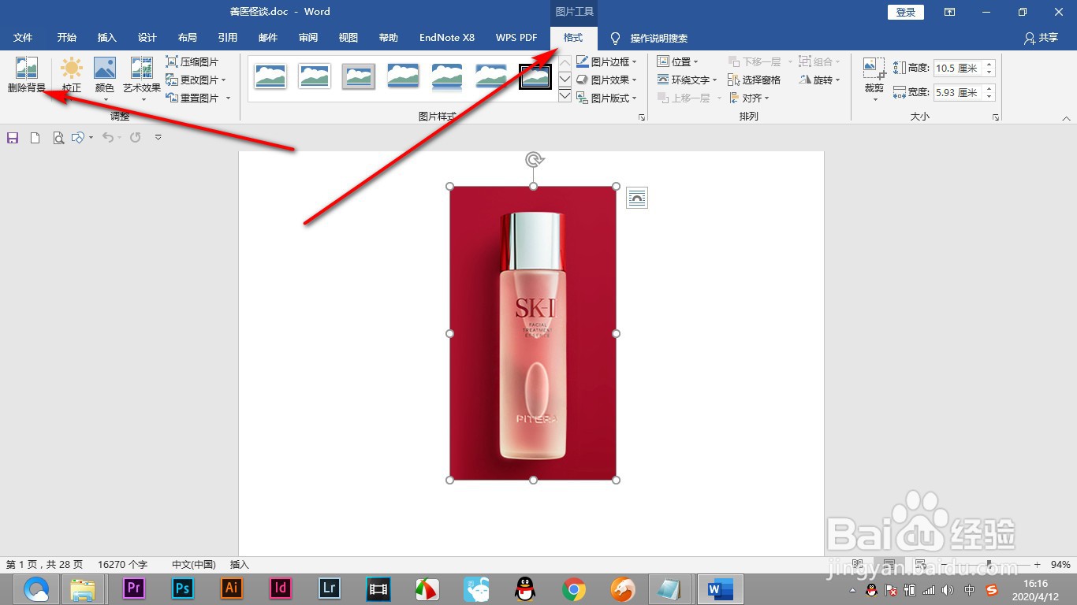Open 图片版式 (Picture Layout) dropdown
1077x605 pixels.
tap(607, 98)
